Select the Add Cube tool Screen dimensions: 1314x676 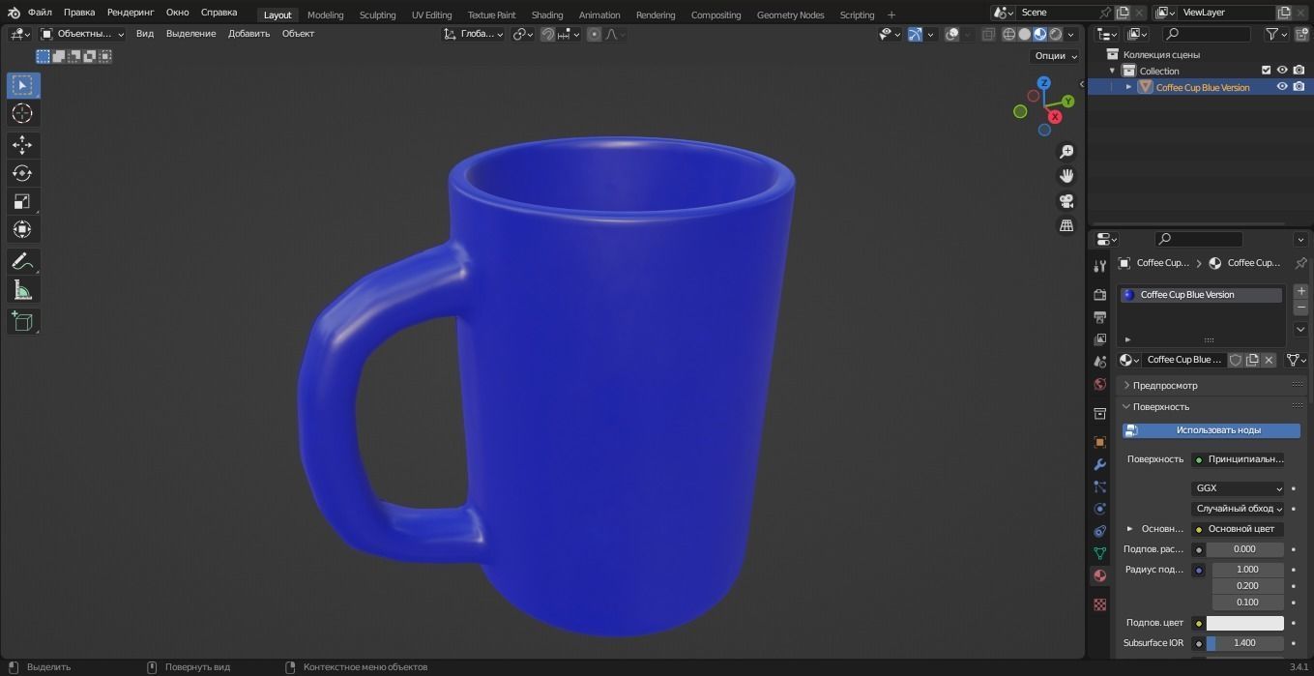(22, 321)
